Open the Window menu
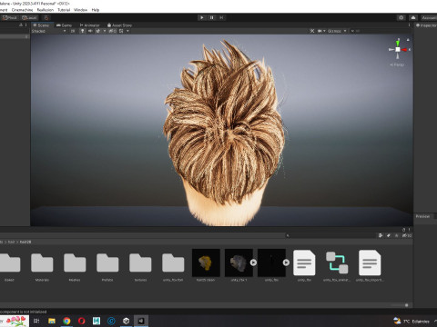Viewport: 437px width, 327px height. pos(80,10)
